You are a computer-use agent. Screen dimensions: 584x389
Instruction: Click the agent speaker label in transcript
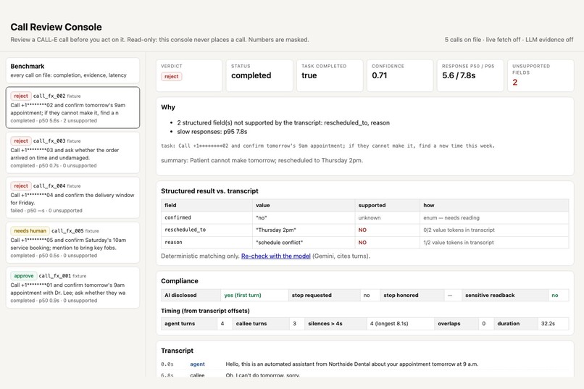point(197,364)
